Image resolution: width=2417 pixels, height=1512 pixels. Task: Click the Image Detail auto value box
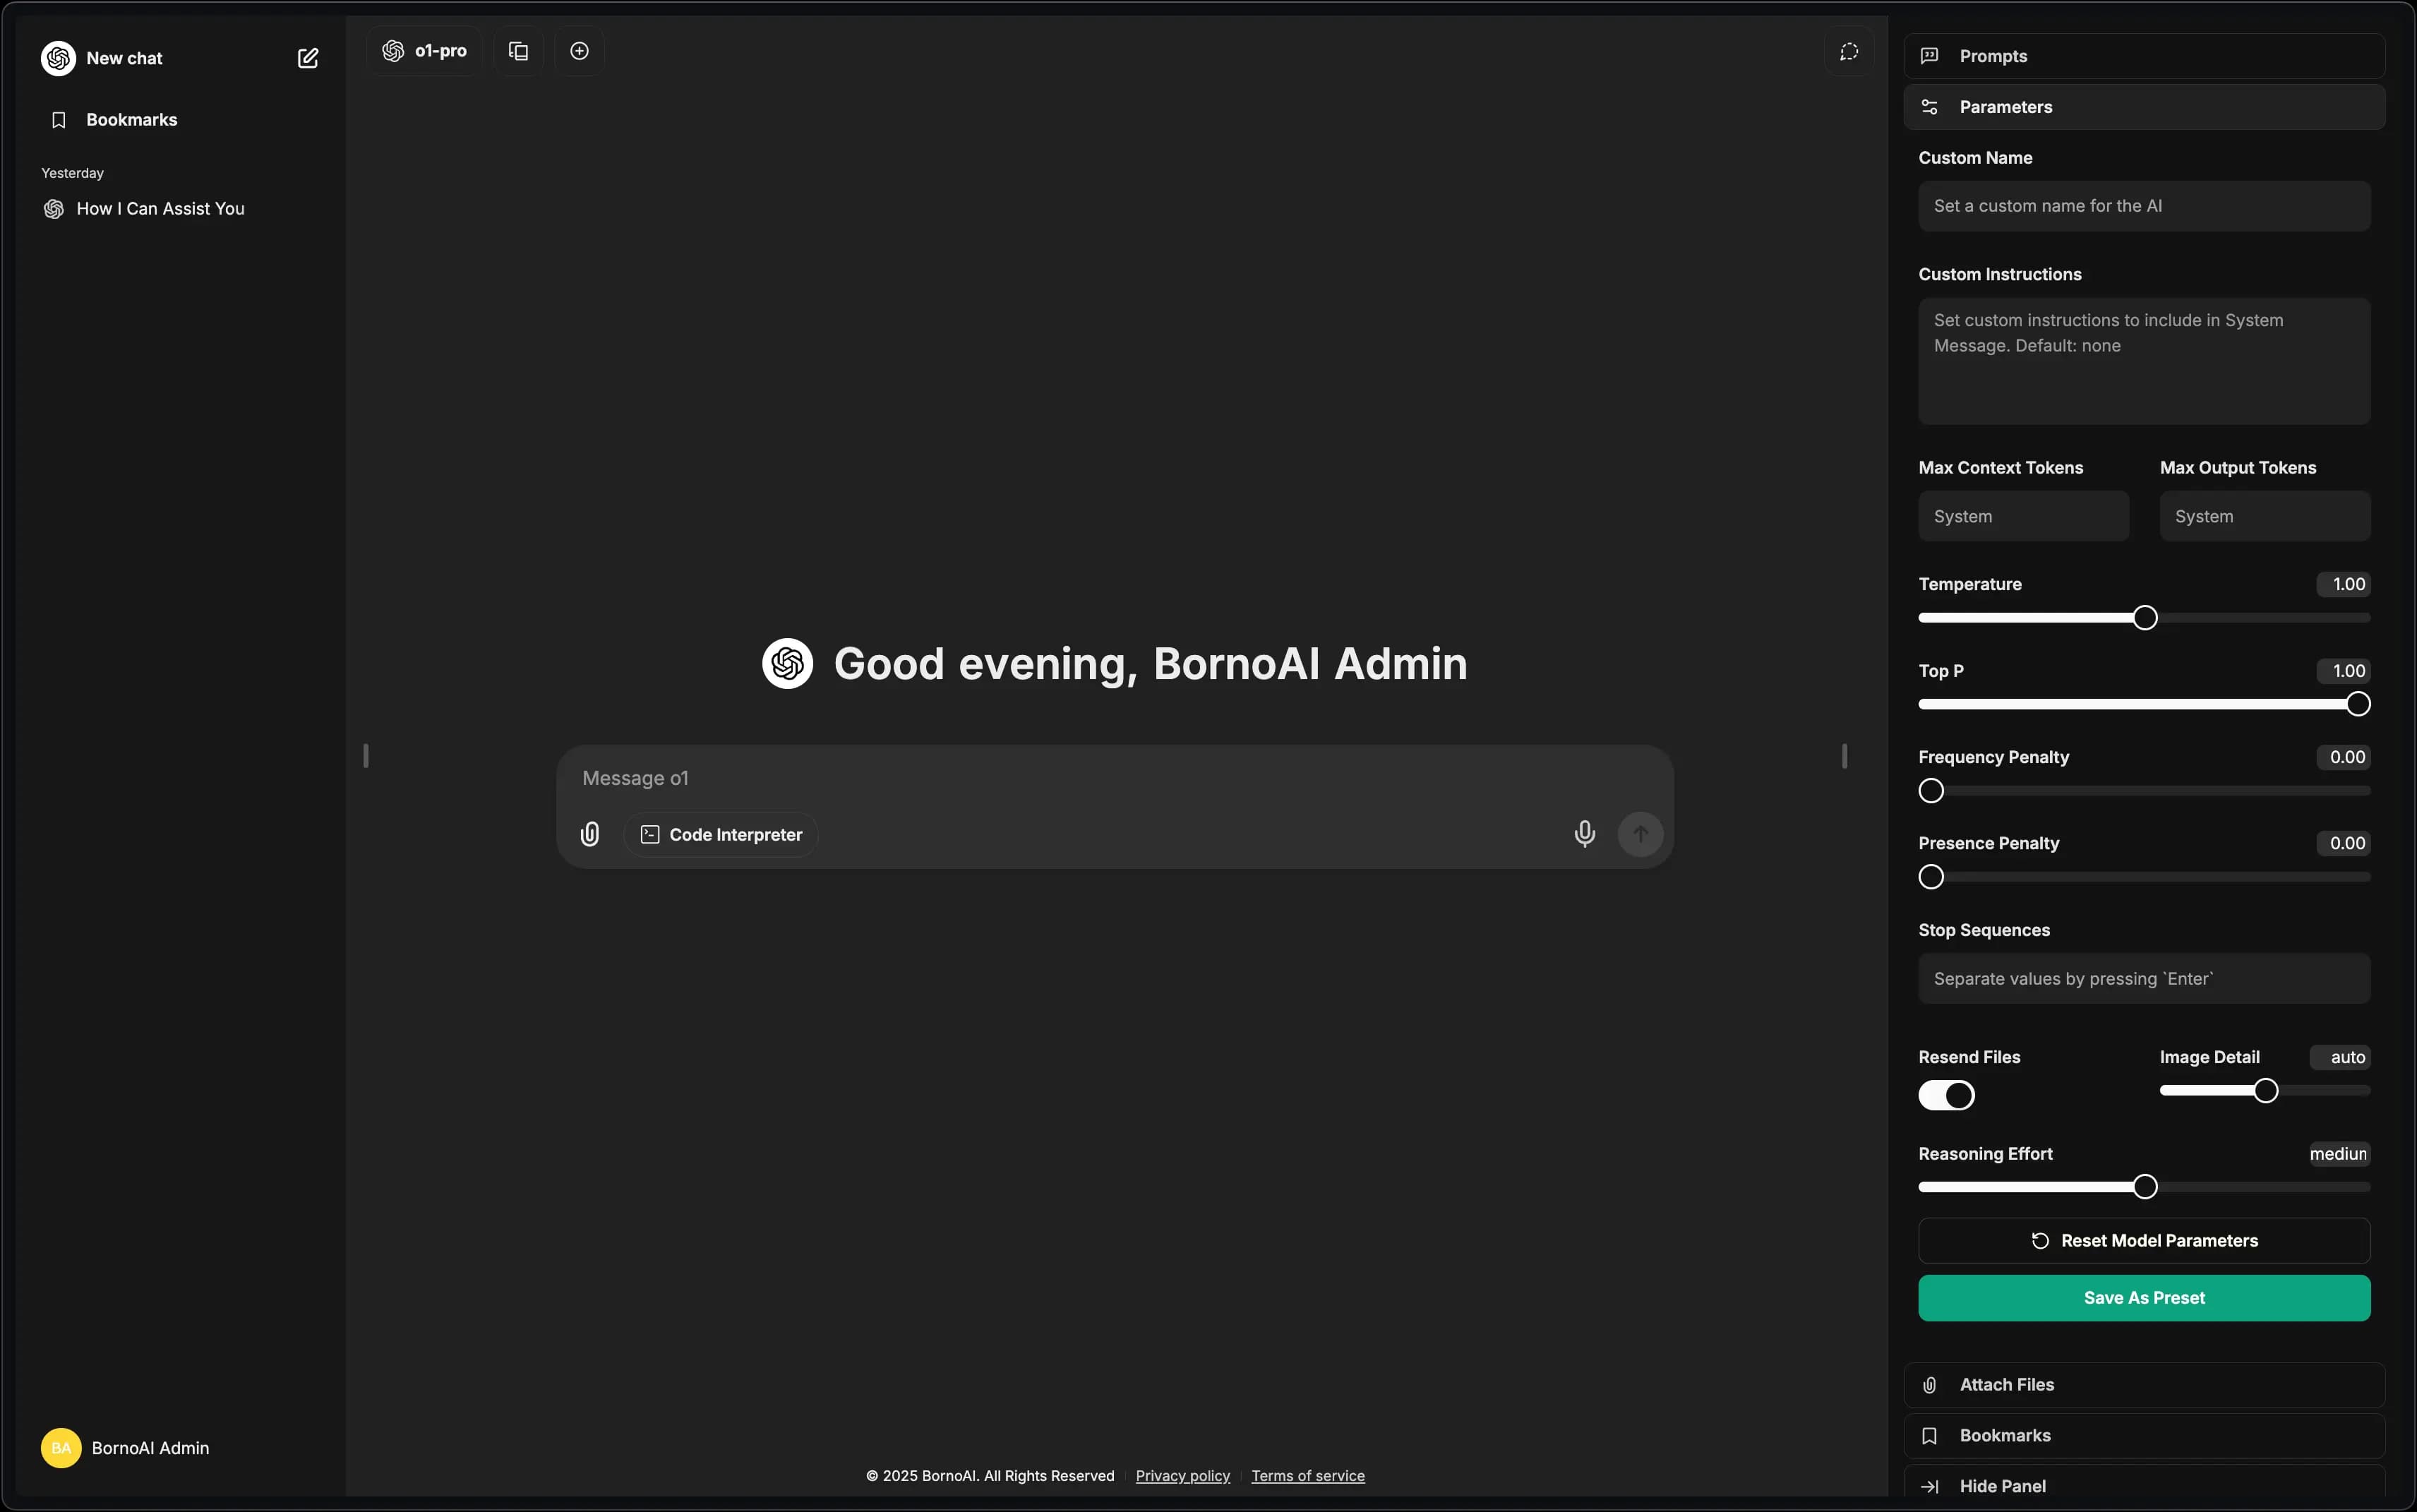pyautogui.click(x=2340, y=1057)
